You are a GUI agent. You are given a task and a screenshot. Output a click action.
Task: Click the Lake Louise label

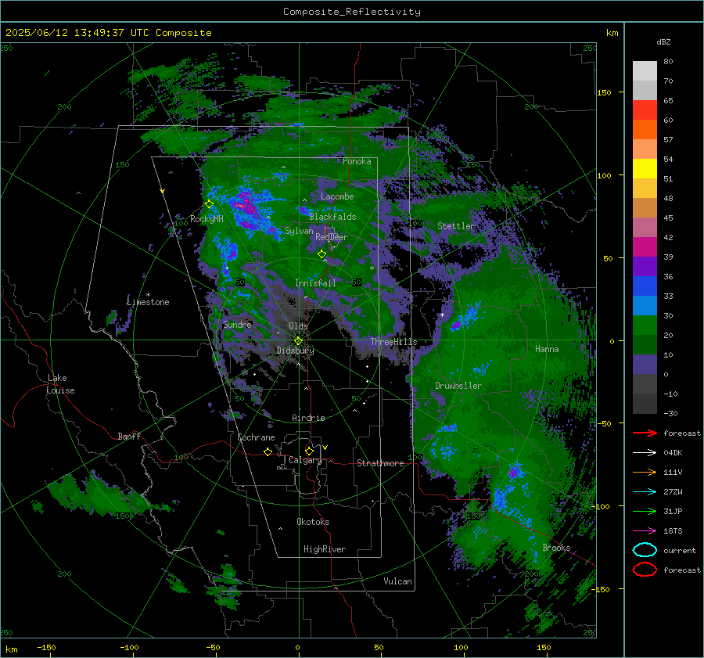click(x=60, y=384)
